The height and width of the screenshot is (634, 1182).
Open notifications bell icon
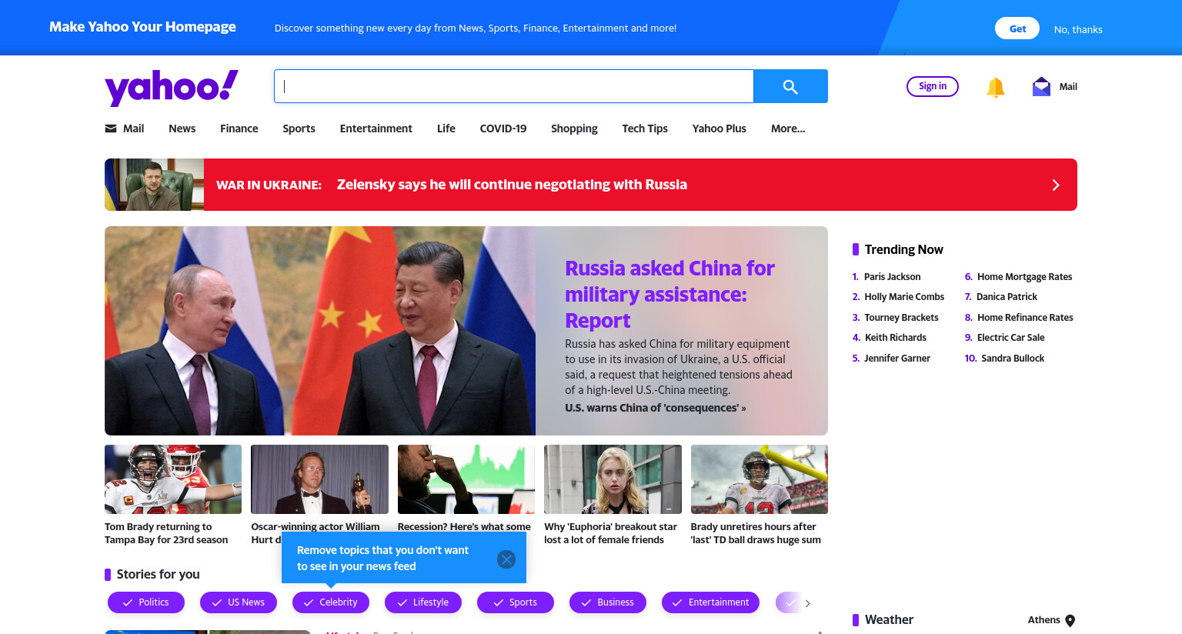[995, 87]
